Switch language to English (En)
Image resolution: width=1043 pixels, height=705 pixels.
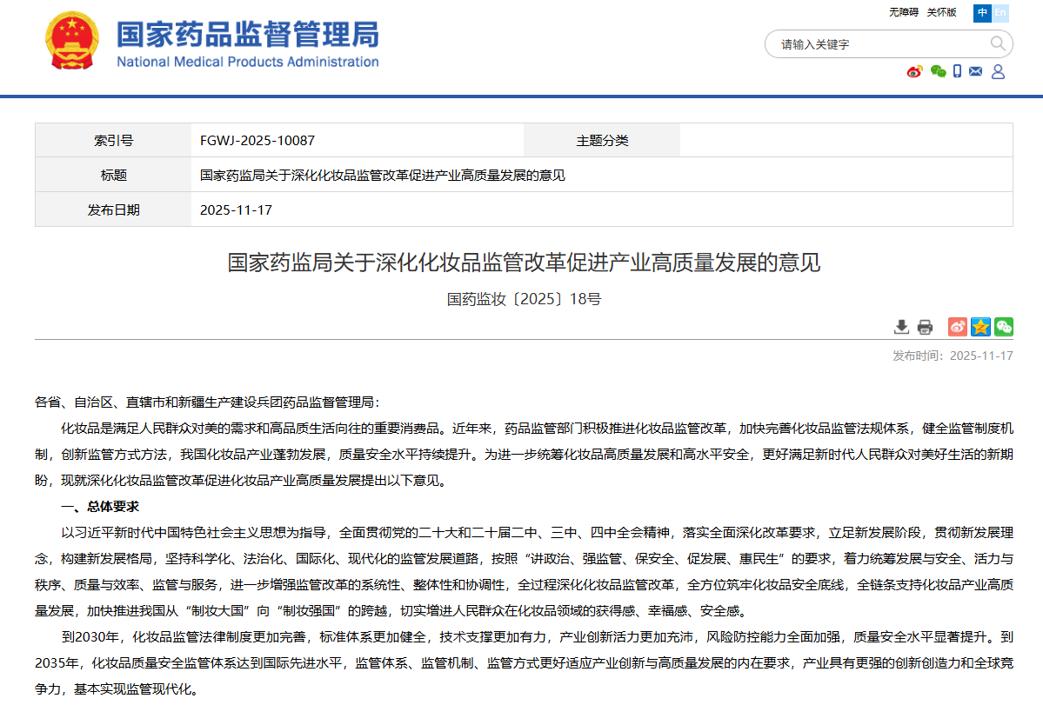[1002, 13]
